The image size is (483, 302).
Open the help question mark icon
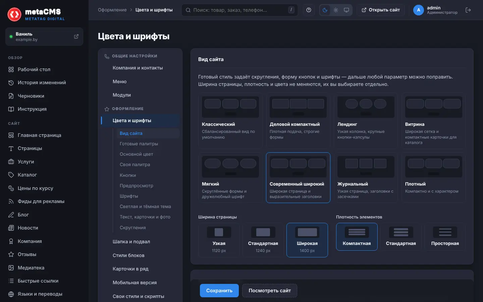[309, 10]
